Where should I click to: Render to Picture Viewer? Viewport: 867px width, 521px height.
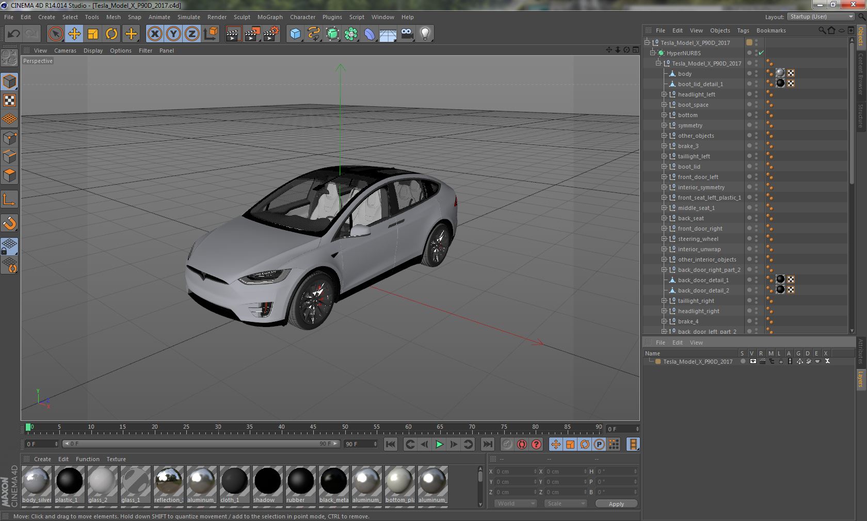[x=252, y=34]
